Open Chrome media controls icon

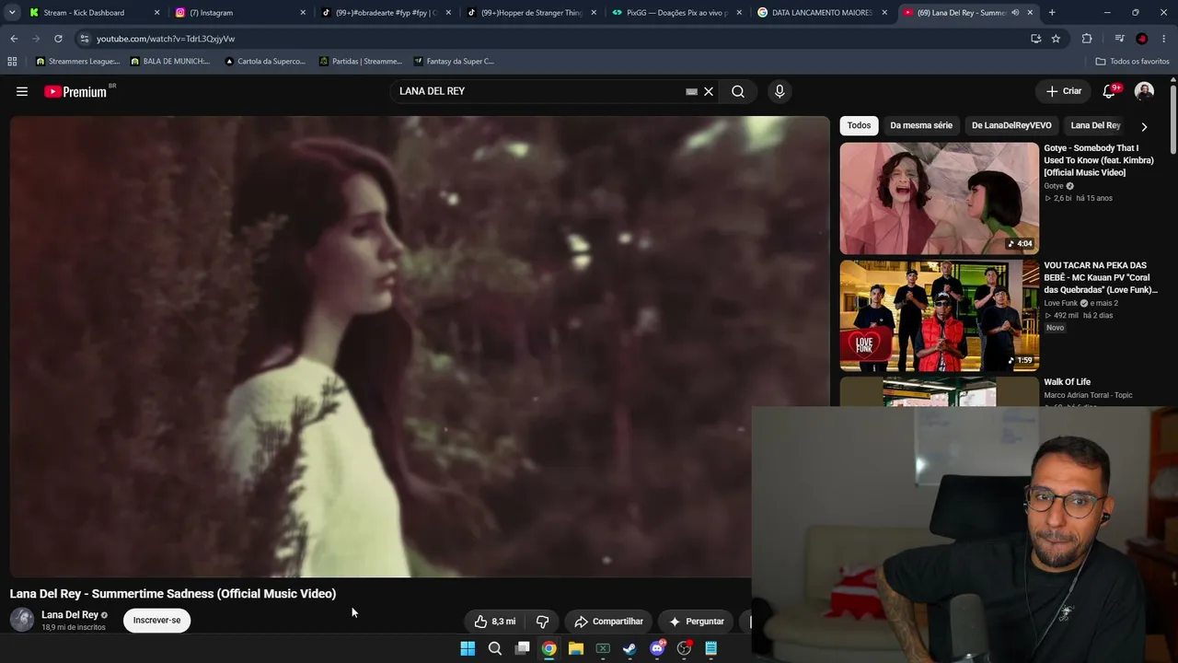coord(1119,39)
